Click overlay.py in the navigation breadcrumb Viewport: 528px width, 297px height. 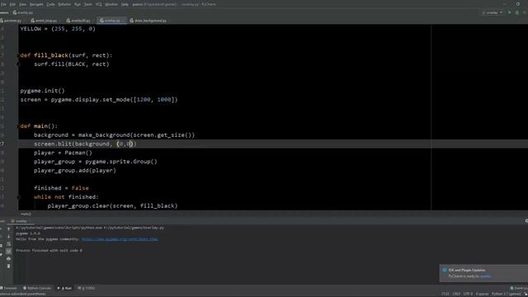(x=24, y=13)
